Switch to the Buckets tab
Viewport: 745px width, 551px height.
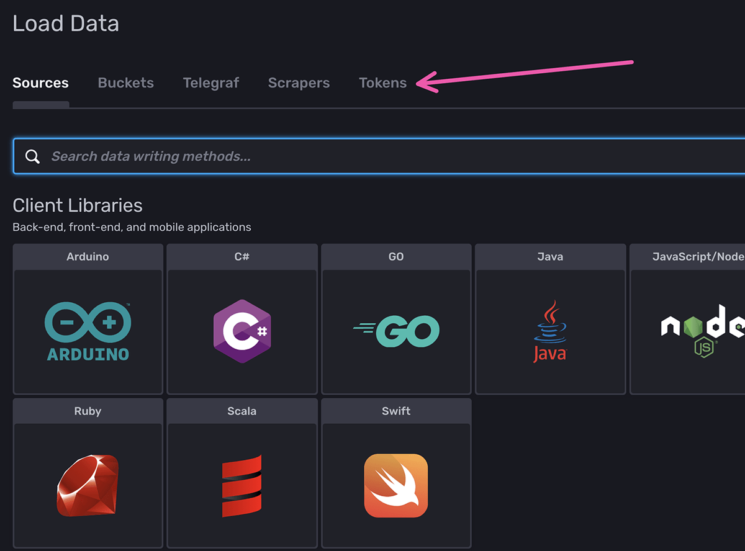[x=126, y=83]
